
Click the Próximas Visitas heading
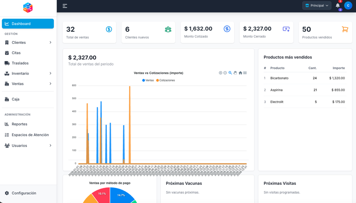[x=280, y=183]
